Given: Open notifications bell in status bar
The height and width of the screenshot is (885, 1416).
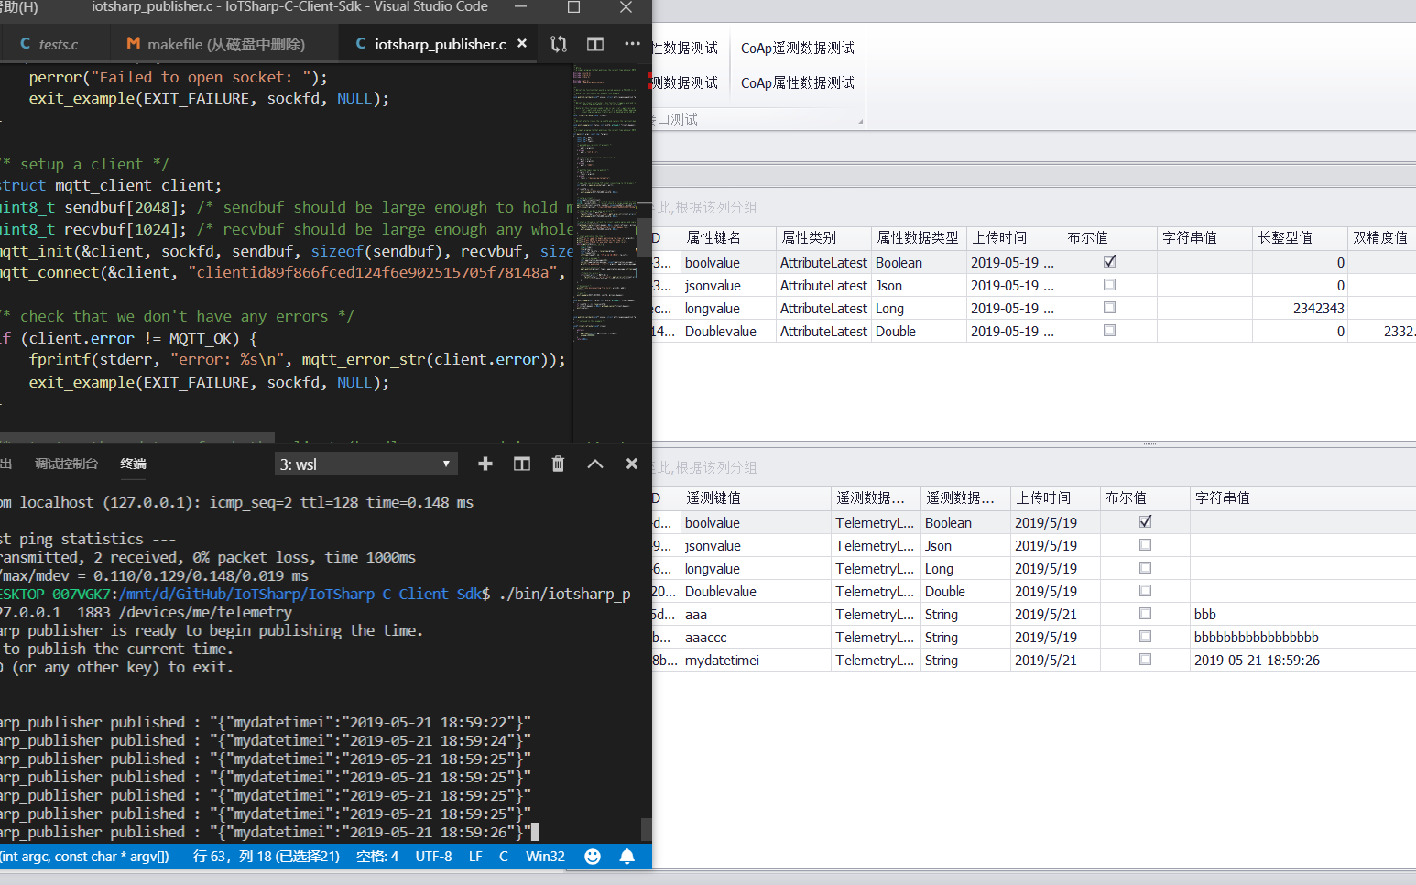Looking at the screenshot, I should (627, 857).
